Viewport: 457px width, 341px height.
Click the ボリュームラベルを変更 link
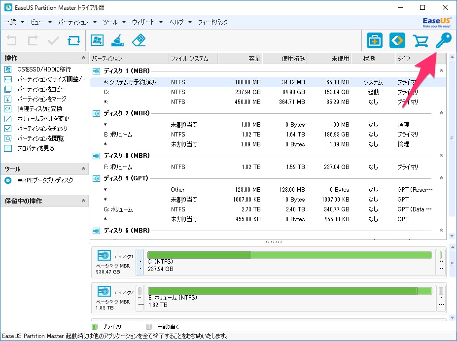coord(43,119)
